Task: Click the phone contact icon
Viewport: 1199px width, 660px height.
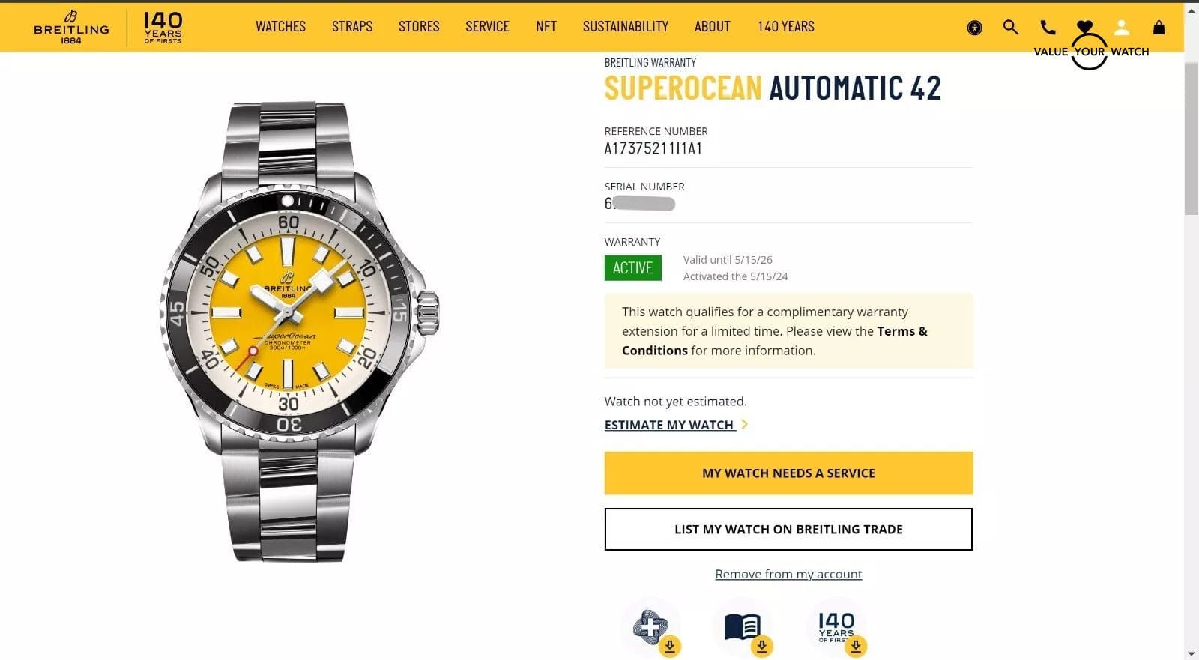Action: click(1048, 27)
